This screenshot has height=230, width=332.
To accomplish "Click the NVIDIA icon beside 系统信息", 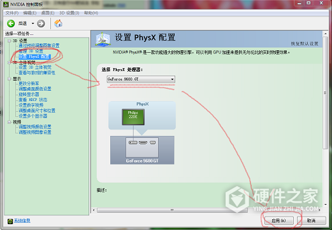I will point(10,221).
